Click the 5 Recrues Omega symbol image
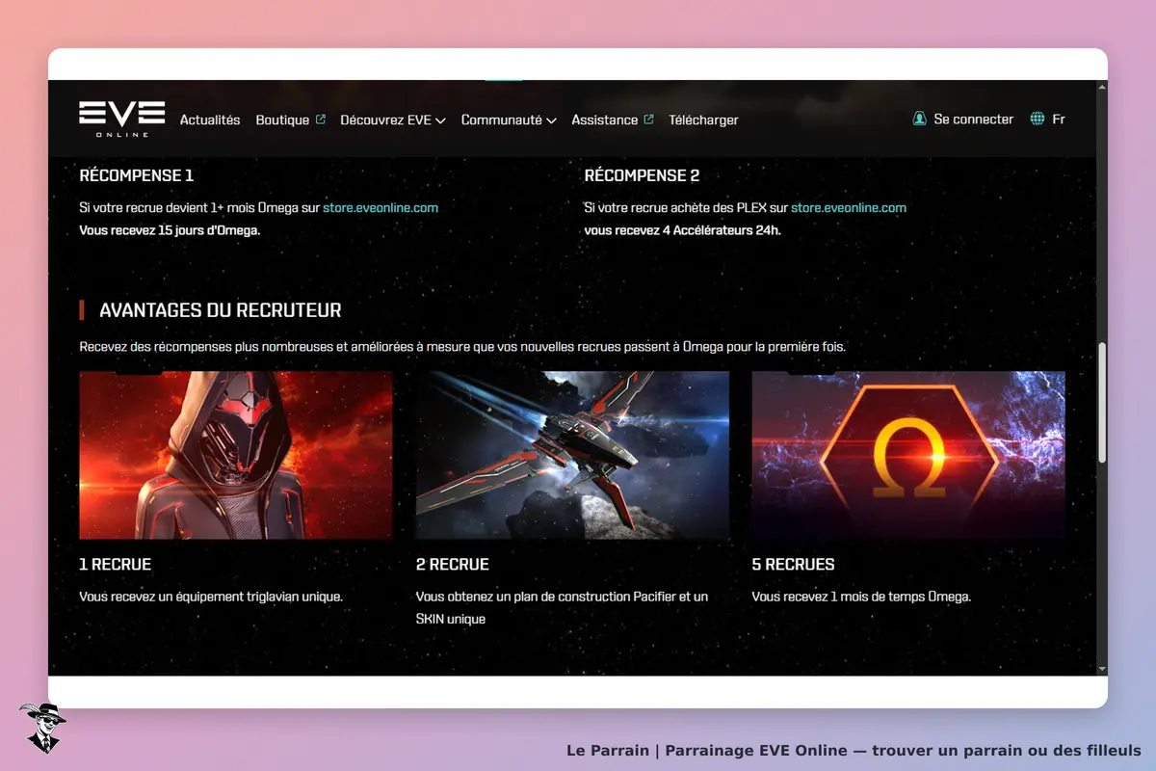Image resolution: width=1156 pixels, height=771 pixels. pos(908,455)
